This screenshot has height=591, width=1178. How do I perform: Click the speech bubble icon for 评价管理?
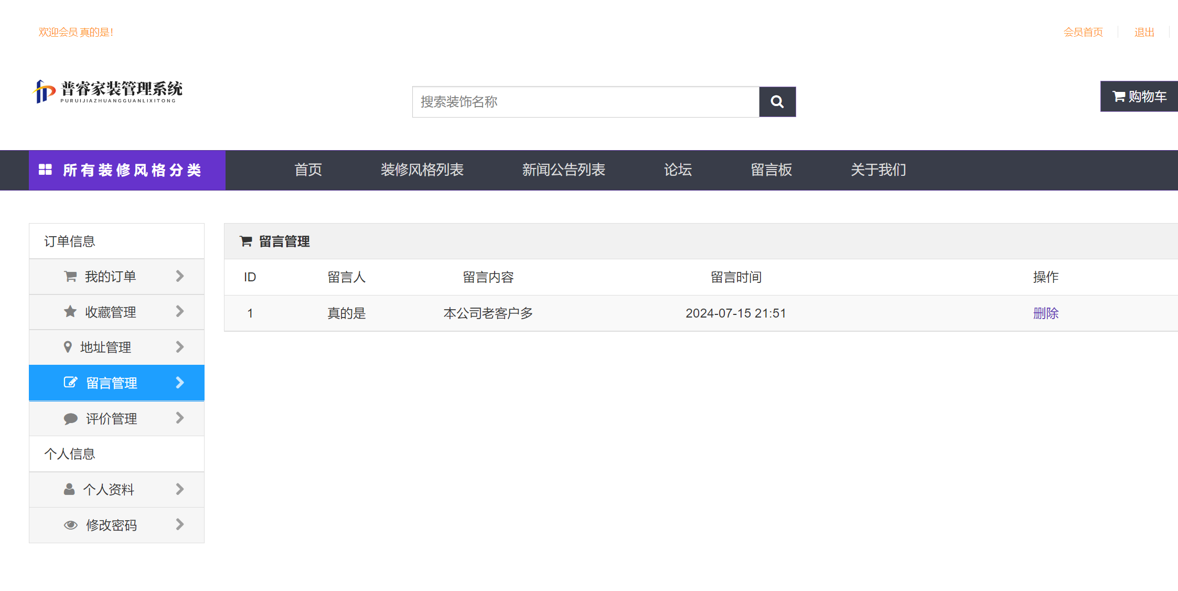70,419
